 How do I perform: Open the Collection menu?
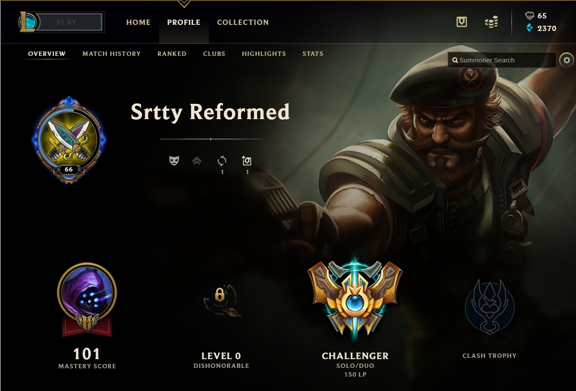[x=243, y=22]
